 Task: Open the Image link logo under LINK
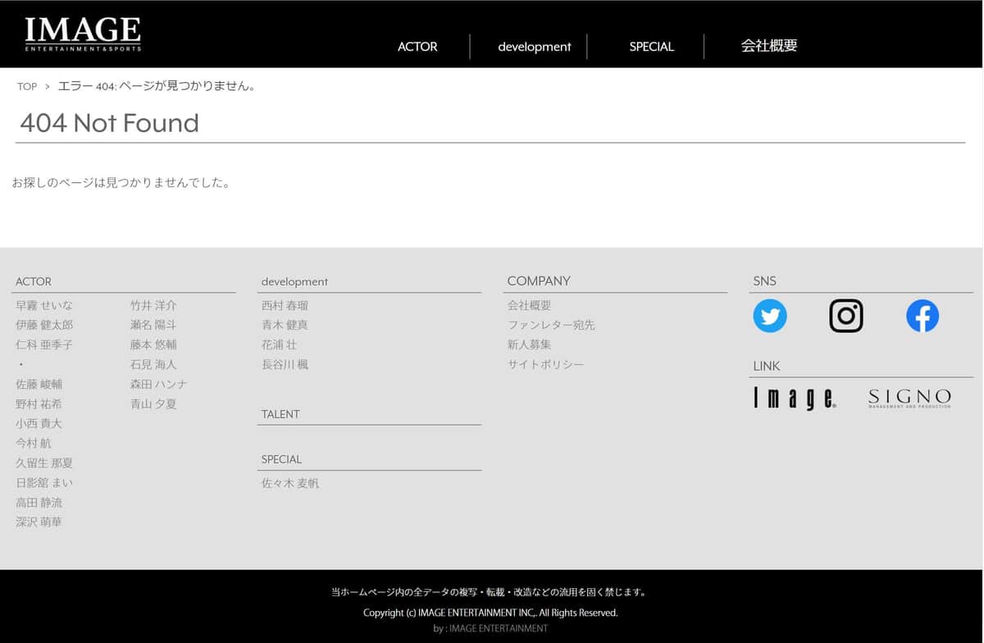point(793,399)
